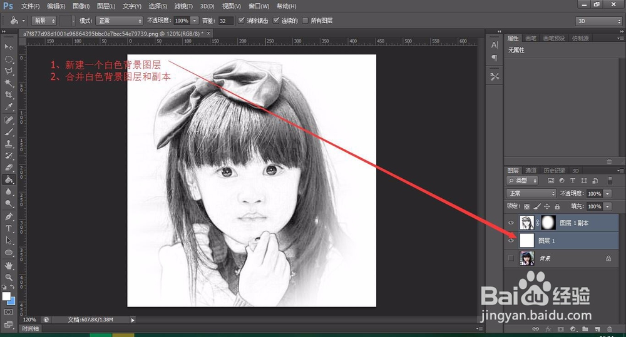Viewport: 626px width, 337px height.
Task: Switch to the 画笔 brush tab
Action: tap(531, 38)
